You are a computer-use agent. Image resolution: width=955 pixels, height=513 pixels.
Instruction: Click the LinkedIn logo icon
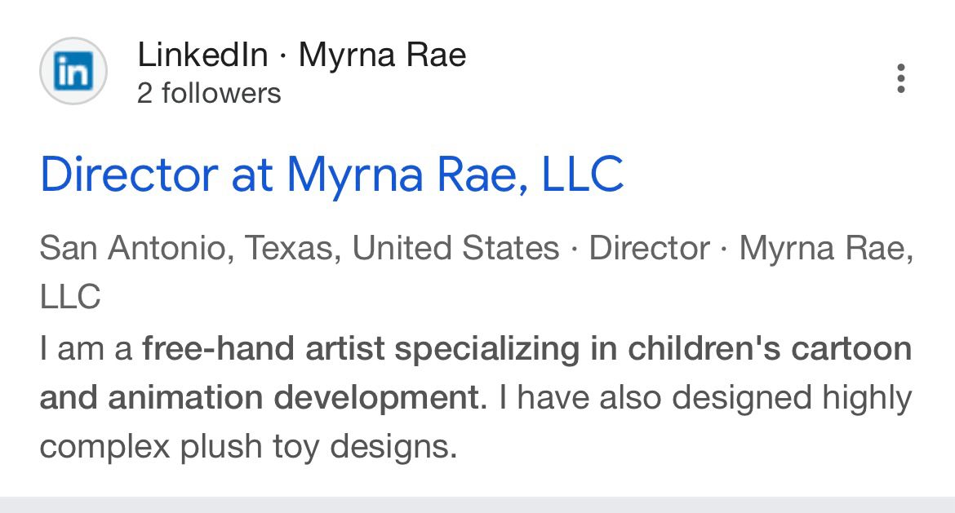[x=73, y=71]
